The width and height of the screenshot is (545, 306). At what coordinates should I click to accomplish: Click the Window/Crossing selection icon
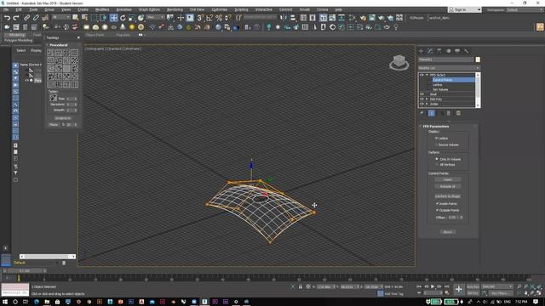click(x=103, y=18)
